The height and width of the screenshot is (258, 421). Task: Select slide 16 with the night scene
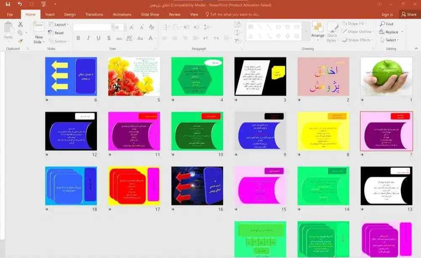197,186
